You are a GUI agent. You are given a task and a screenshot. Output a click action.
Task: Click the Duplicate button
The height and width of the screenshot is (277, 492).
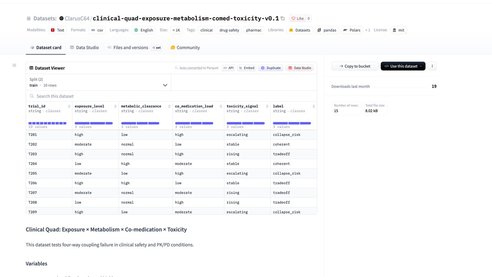[x=271, y=68]
